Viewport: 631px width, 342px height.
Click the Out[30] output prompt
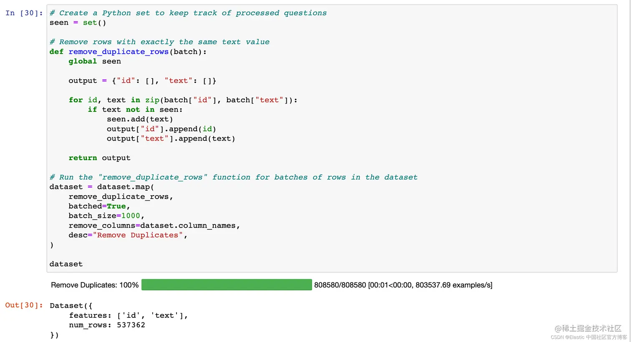24,305
